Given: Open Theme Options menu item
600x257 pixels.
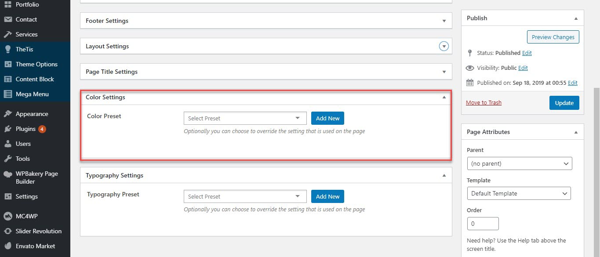Looking at the screenshot, I should (x=36, y=64).
